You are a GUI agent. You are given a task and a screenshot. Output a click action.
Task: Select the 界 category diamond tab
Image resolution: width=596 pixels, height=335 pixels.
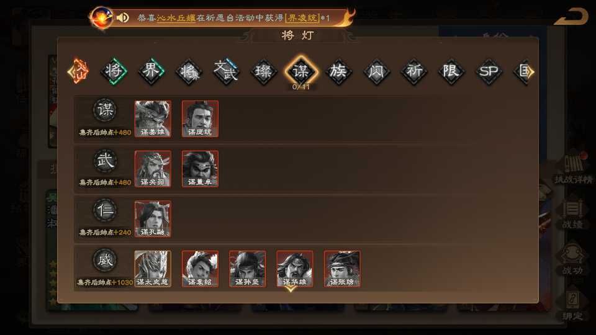pyautogui.click(x=151, y=71)
